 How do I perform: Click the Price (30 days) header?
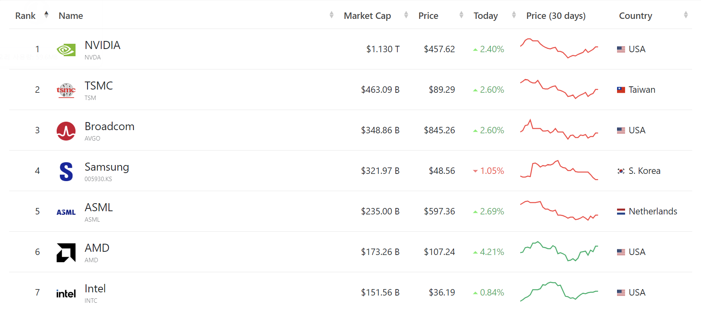pyautogui.click(x=556, y=16)
